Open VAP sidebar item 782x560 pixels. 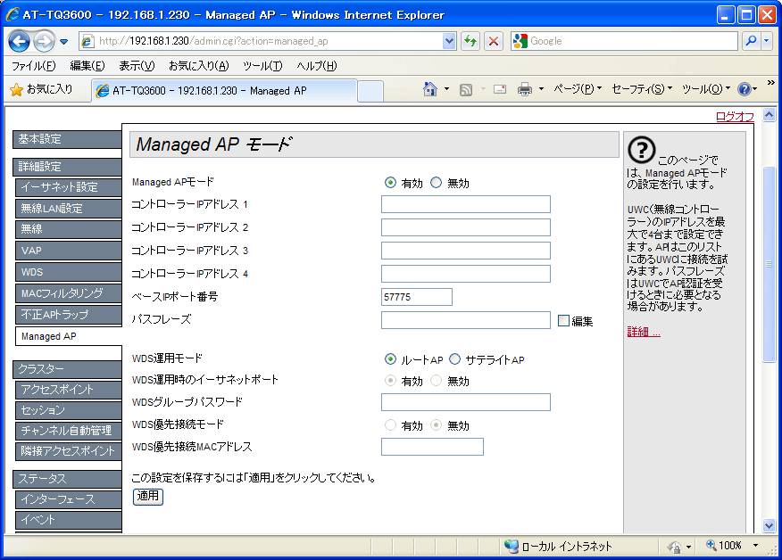click(x=69, y=251)
